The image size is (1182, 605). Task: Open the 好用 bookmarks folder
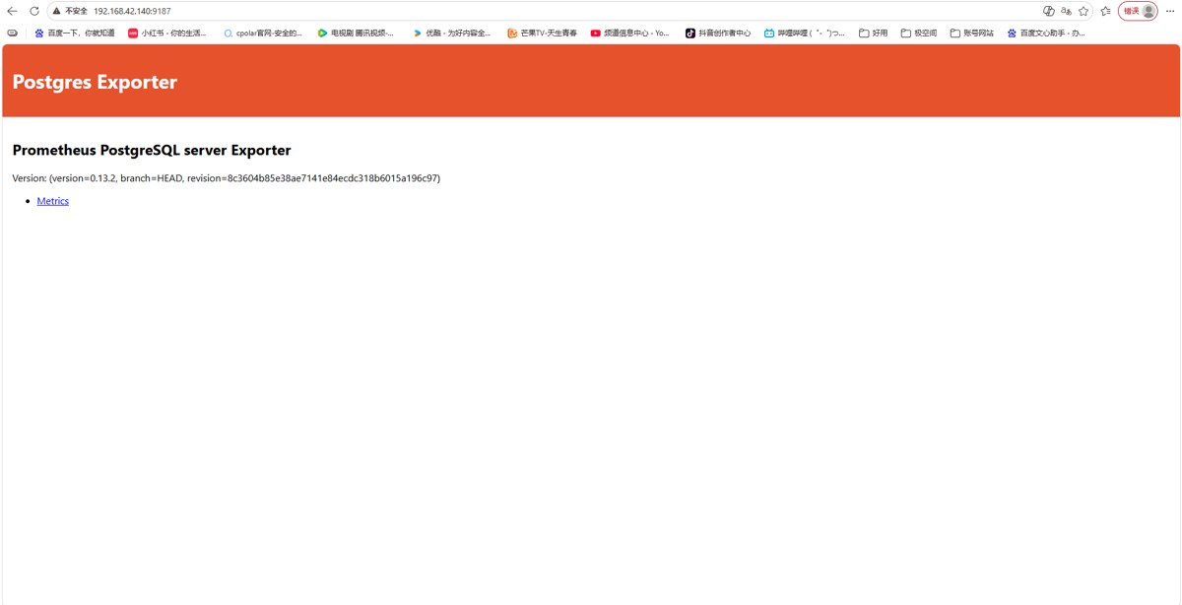(873, 33)
